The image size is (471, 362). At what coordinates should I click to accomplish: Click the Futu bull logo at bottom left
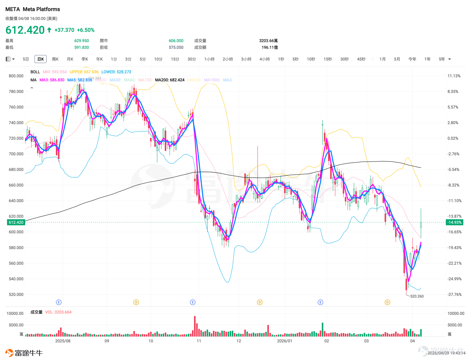(x=9, y=353)
